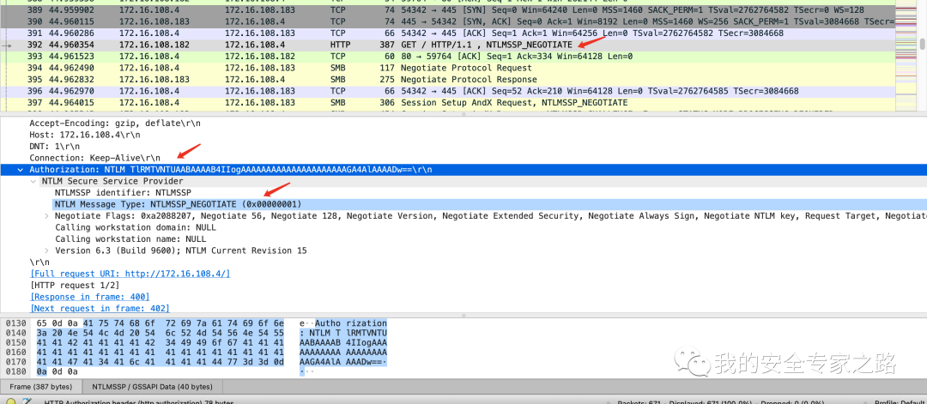Click the length 275 cell of packet 395
The height and width of the screenshot is (404, 927).
[387, 79]
